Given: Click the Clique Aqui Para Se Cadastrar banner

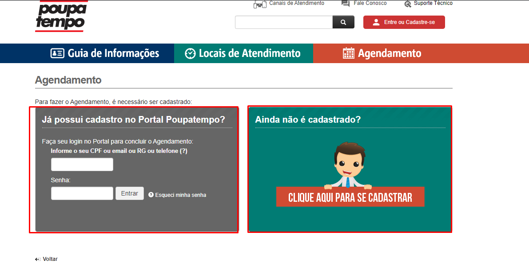Looking at the screenshot, I should [x=350, y=197].
